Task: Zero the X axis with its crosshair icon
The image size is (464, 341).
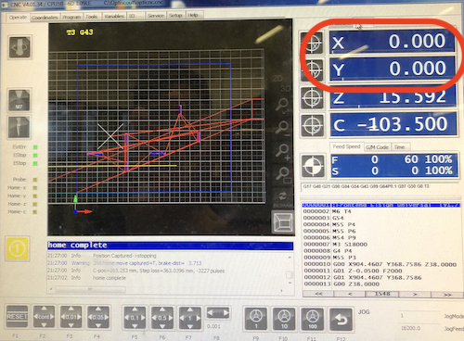Action: click(x=313, y=44)
